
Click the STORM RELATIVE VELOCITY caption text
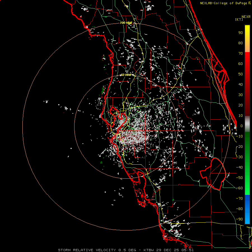click(87, 250)
